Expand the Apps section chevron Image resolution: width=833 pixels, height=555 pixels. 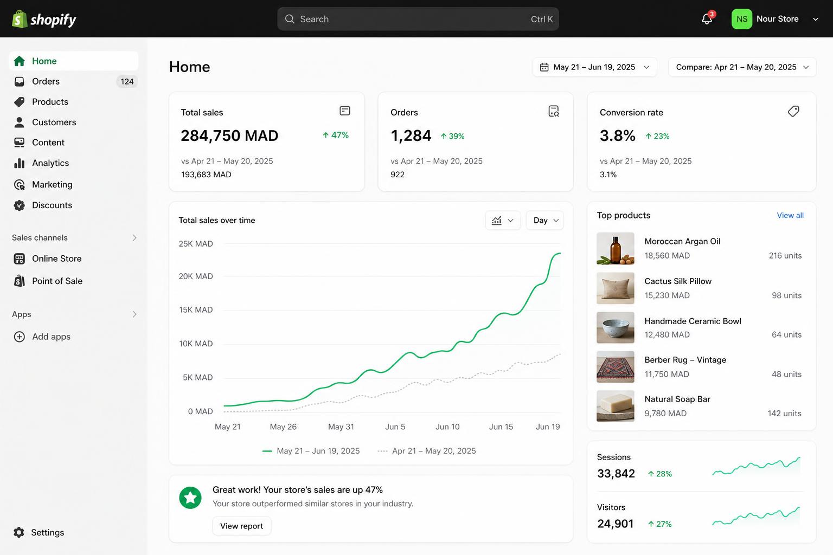coord(134,314)
